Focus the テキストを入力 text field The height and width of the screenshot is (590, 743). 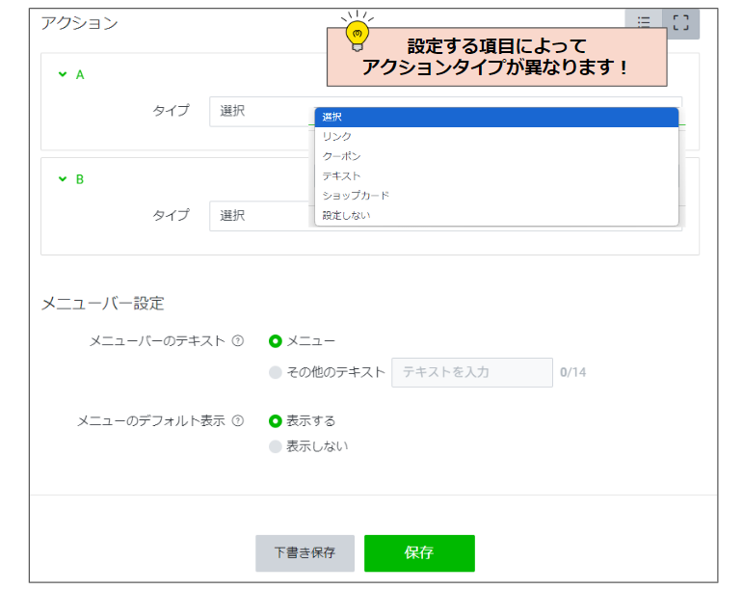point(471,372)
